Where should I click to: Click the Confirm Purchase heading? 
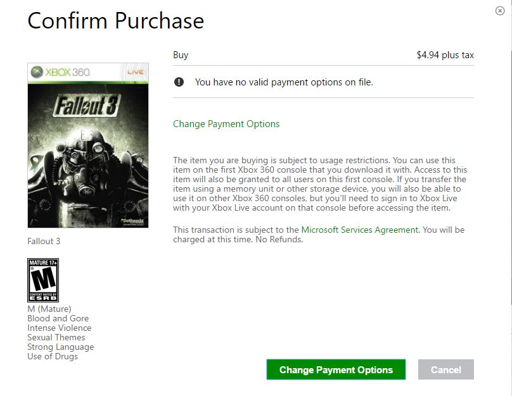click(116, 21)
